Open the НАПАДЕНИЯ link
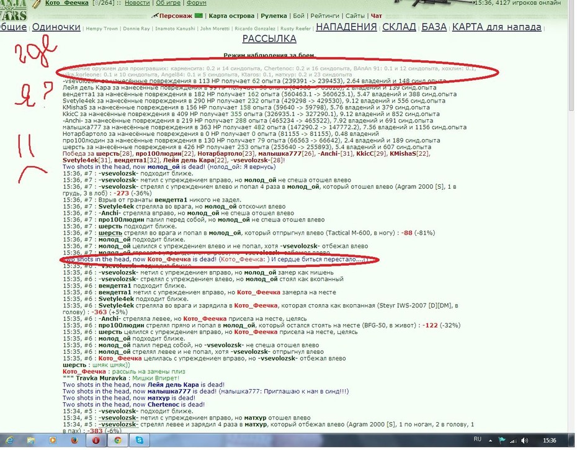 [x=346, y=27]
